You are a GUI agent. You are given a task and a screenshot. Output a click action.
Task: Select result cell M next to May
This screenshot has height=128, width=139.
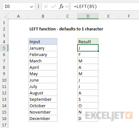pos(88,74)
